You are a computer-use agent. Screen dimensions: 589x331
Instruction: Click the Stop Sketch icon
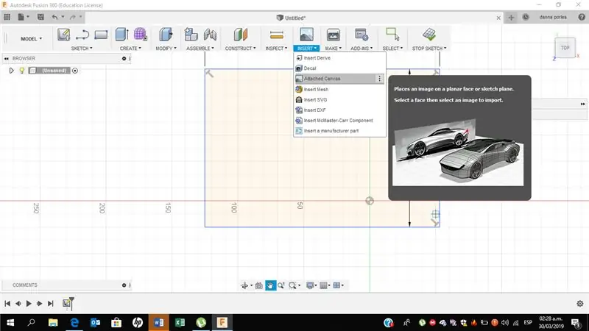(429, 35)
